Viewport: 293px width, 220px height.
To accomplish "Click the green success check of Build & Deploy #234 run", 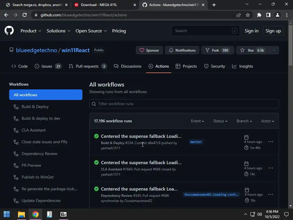I will (96, 136).
